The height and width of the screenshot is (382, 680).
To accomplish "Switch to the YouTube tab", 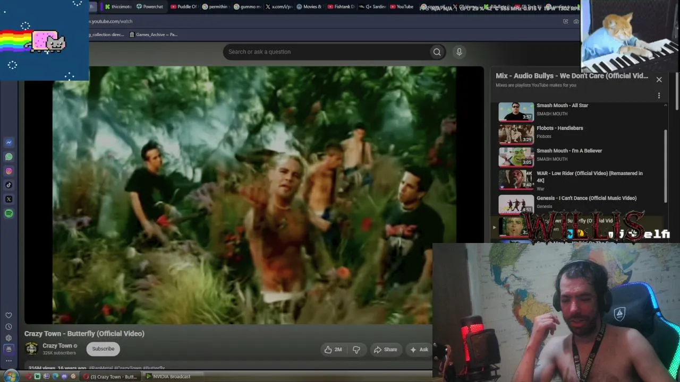I will (402, 7).
